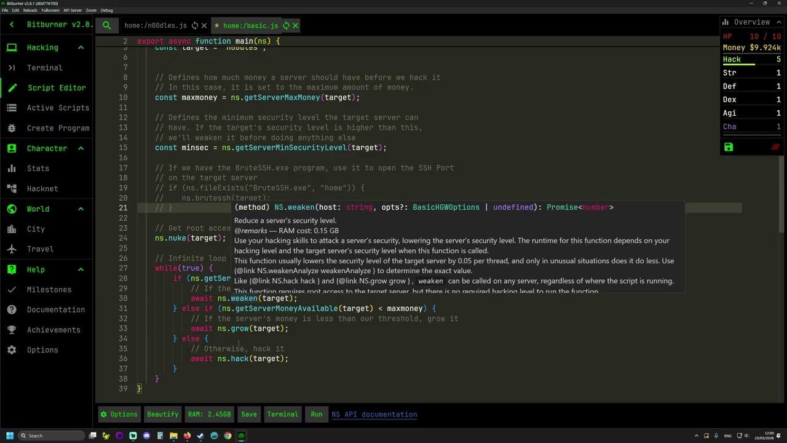This screenshot has height=443, width=787.
Task: Click the World section globe icon
Action: (12, 209)
